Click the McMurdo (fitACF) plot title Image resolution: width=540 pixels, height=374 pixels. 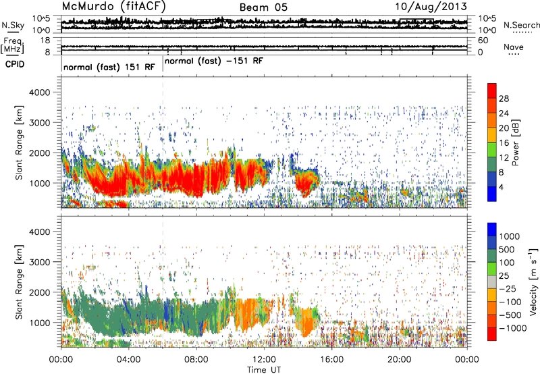point(113,6)
